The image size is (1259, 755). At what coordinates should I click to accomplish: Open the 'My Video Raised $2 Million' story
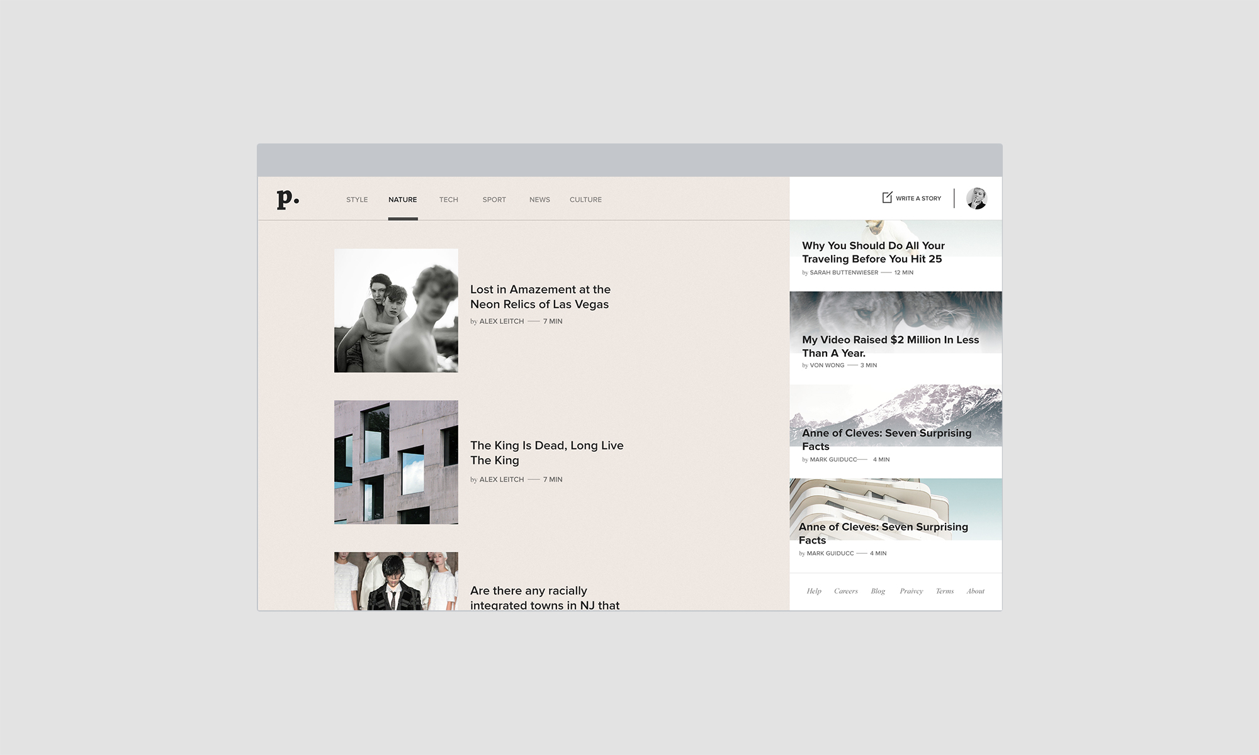889,346
